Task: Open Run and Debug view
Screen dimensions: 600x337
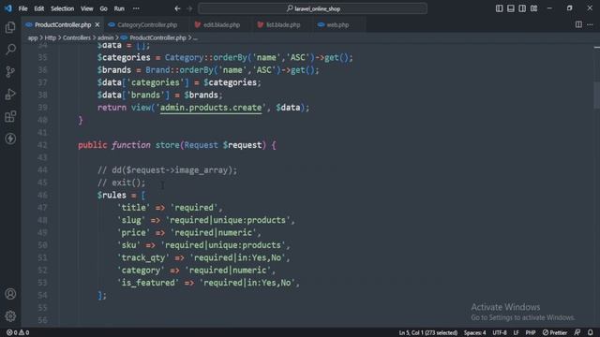Action: coord(10,94)
